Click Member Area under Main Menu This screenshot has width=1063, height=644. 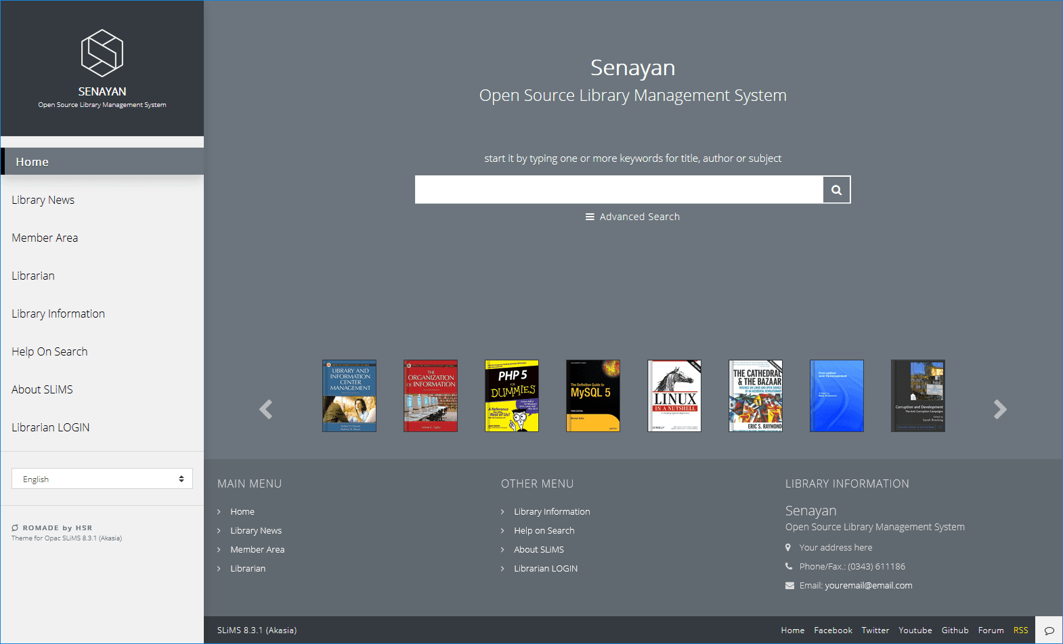pyautogui.click(x=257, y=550)
